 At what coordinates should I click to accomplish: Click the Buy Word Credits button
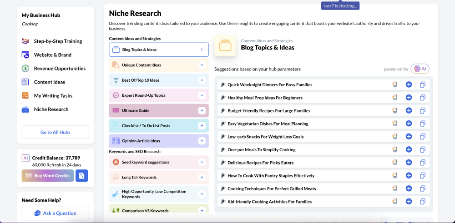point(48,175)
